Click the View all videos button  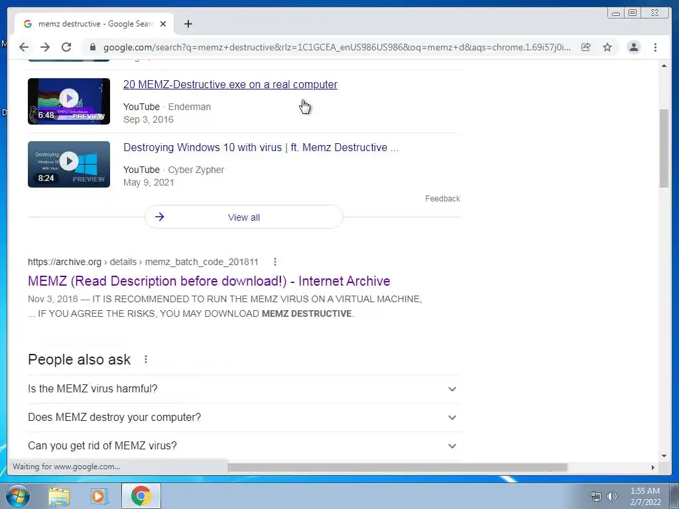click(244, 217)
